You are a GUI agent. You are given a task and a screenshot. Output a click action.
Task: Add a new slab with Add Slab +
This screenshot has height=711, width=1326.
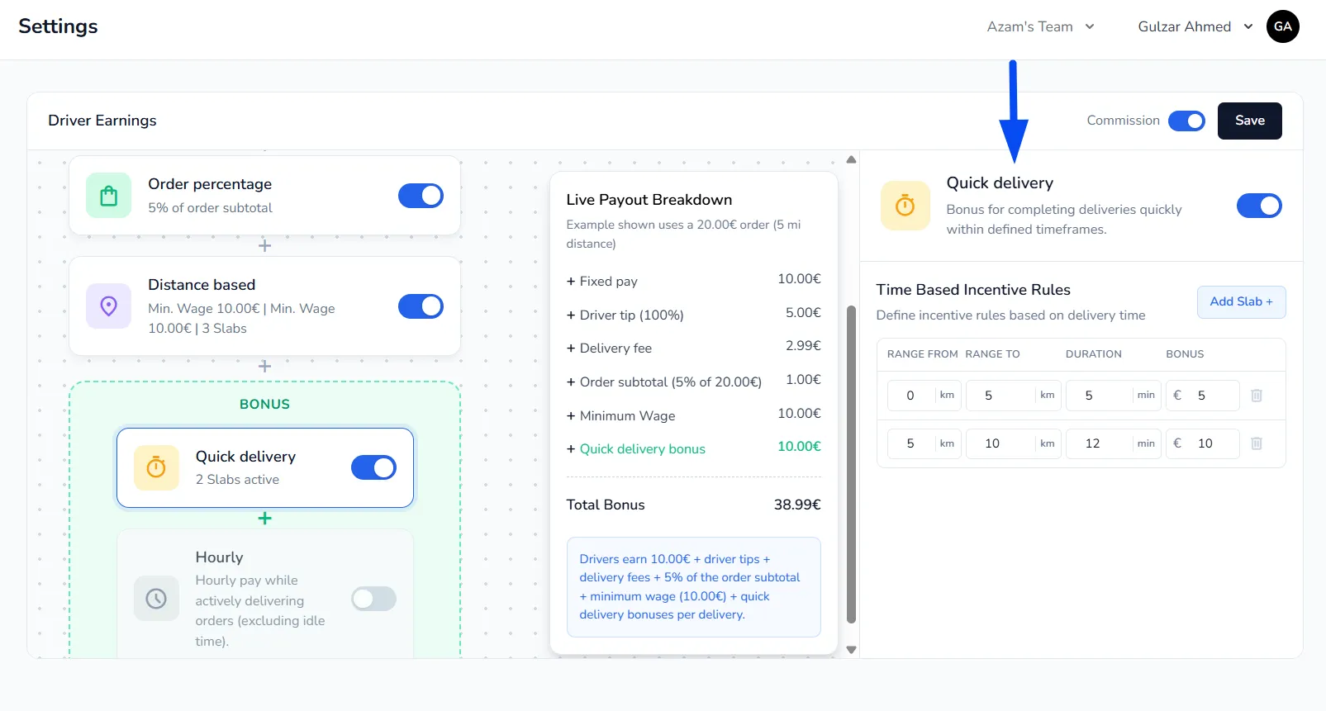click(1241, 302)
